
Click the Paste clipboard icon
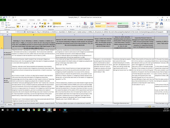coord(2,24)
